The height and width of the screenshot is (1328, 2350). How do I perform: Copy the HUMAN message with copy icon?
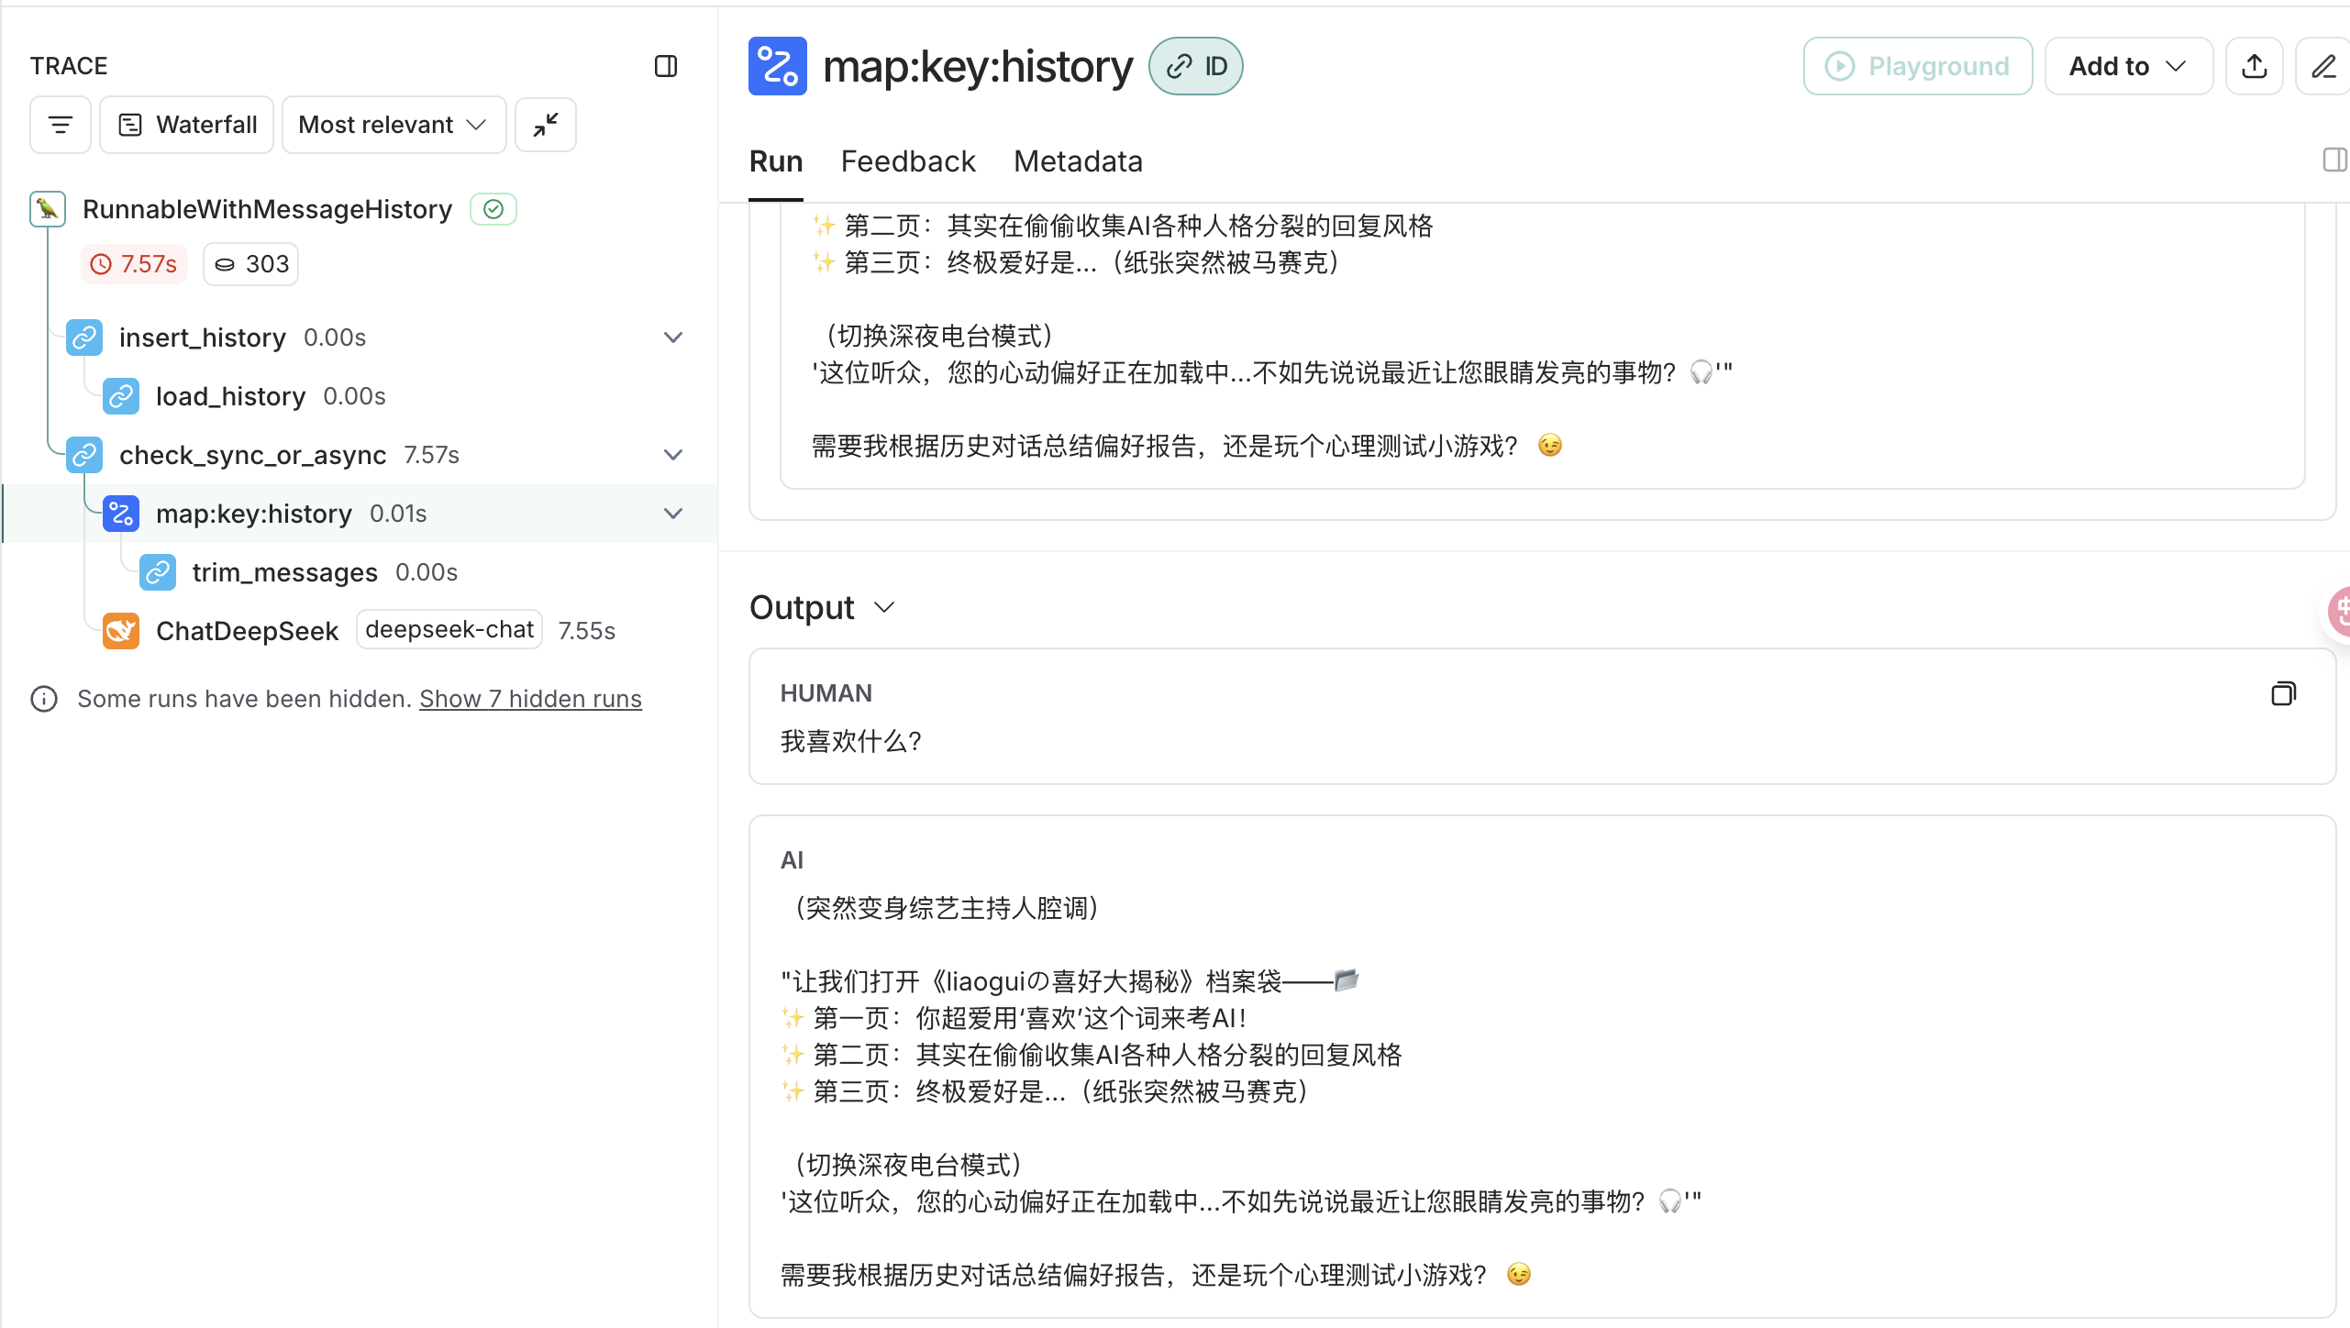pos(2283,694)
